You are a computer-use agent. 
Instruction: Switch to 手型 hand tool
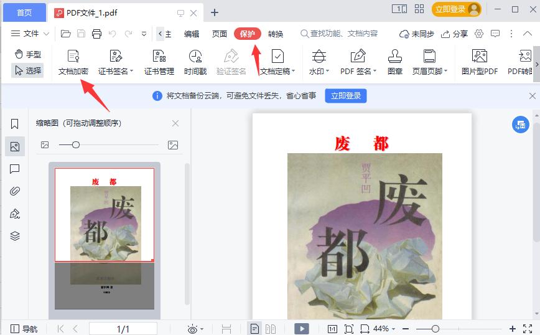pos(28,54)
